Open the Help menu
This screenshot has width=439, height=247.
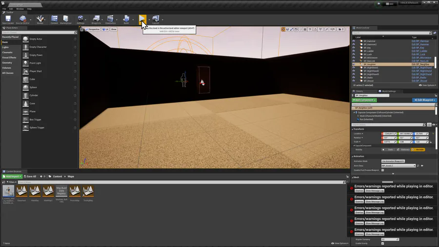(29, 9)
